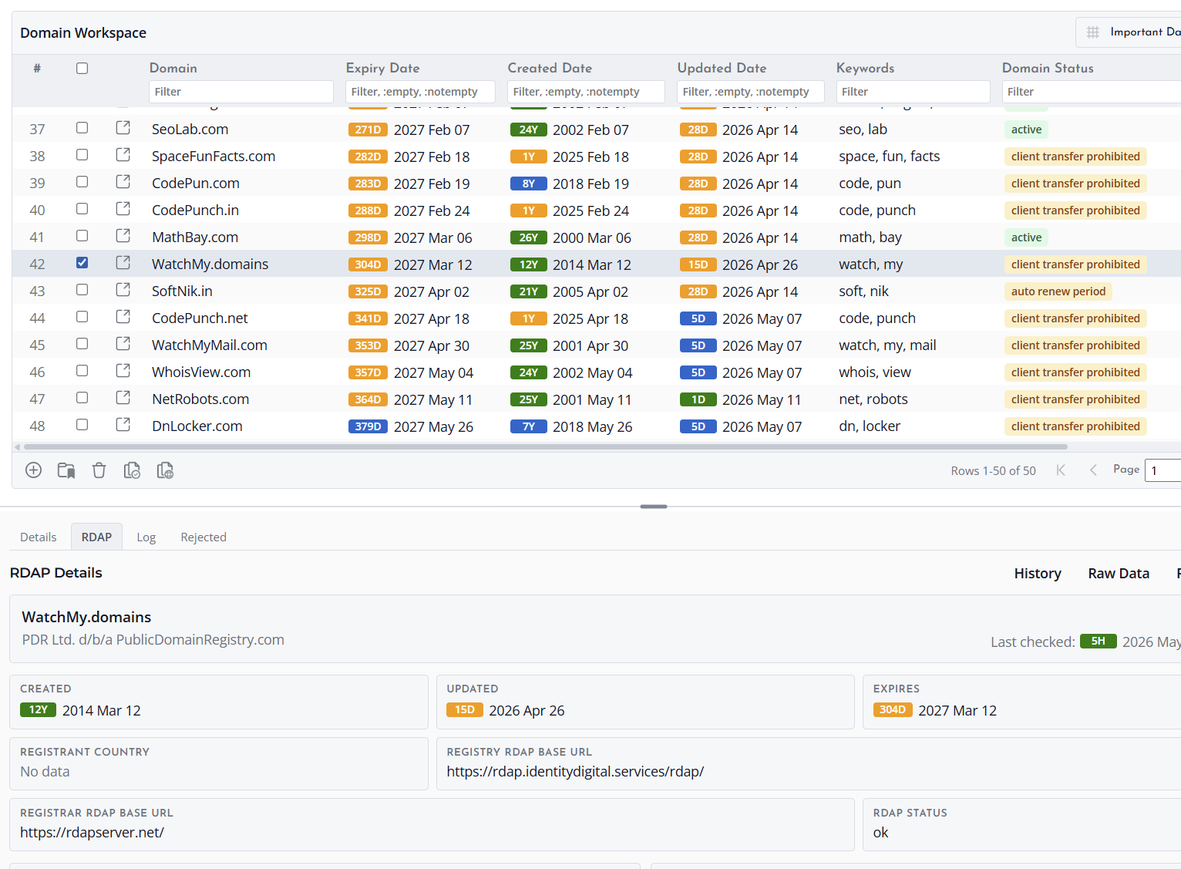Screen dimensions: 1181x869
Task: Go to first page icon
Action: tap(1061, 470)
